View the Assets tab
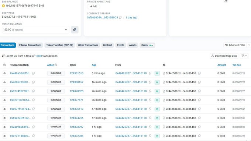Viewport: 251px width, 141px height. tap(133, 45)
